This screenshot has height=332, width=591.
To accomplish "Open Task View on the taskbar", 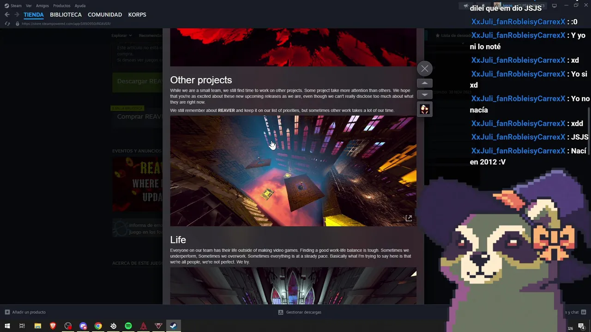I will (x=22, y=326).
